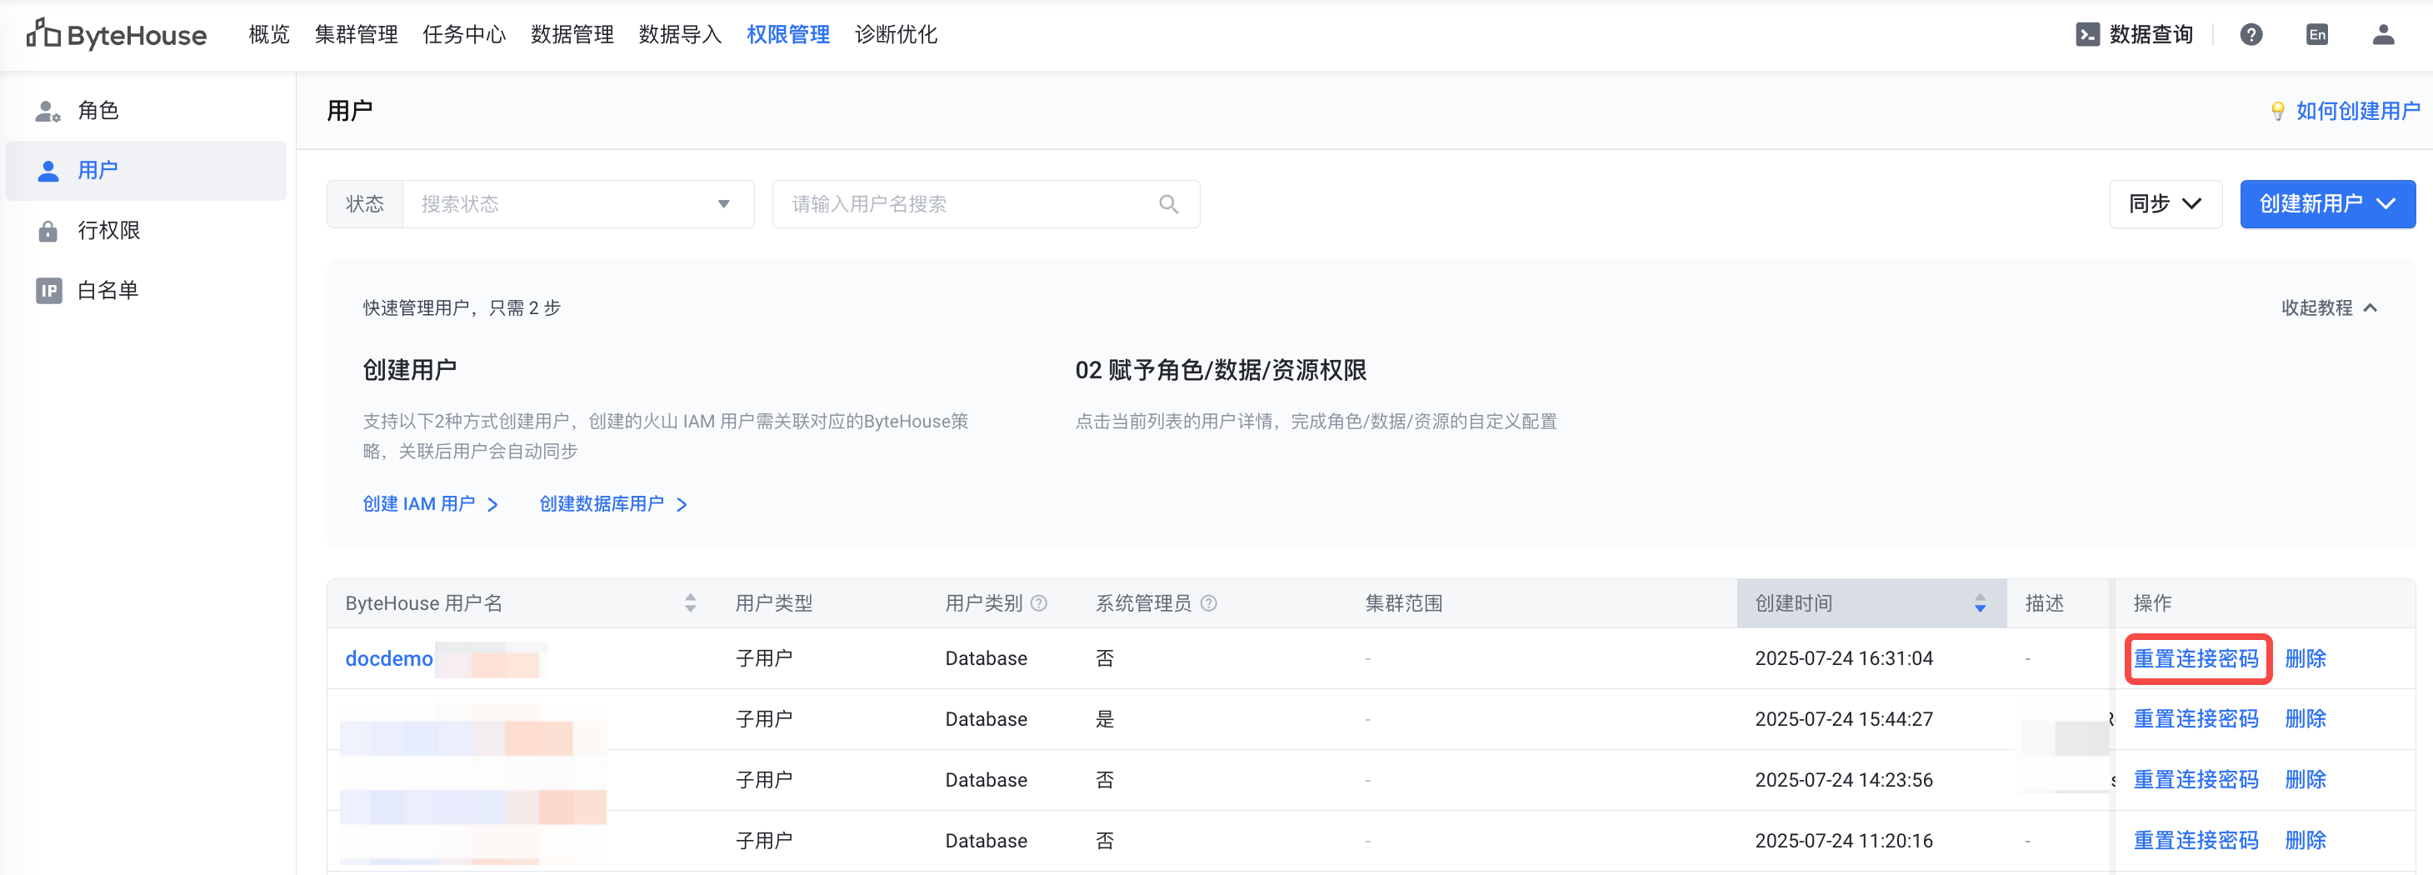Click the info icon beside 系统管理员
2433x875 pixels.
pos(1208,602)
